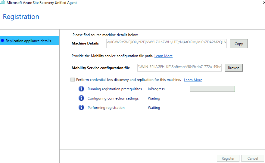This screenshot has width=265, height=163.
Task: Click 'Performing registration' text
Action: click(106, 107)
